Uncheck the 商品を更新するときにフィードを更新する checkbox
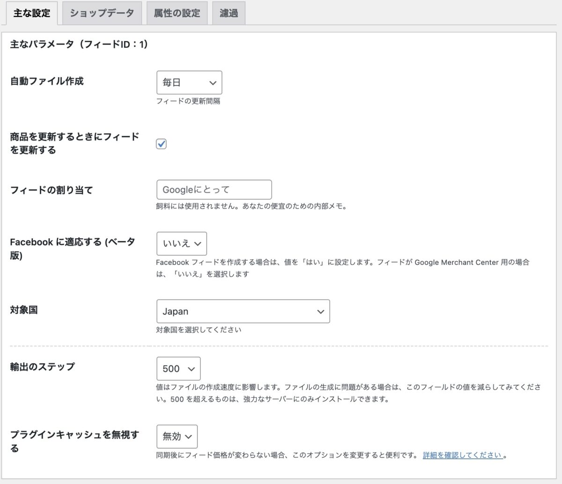562x484 pixels. (161, 144)
